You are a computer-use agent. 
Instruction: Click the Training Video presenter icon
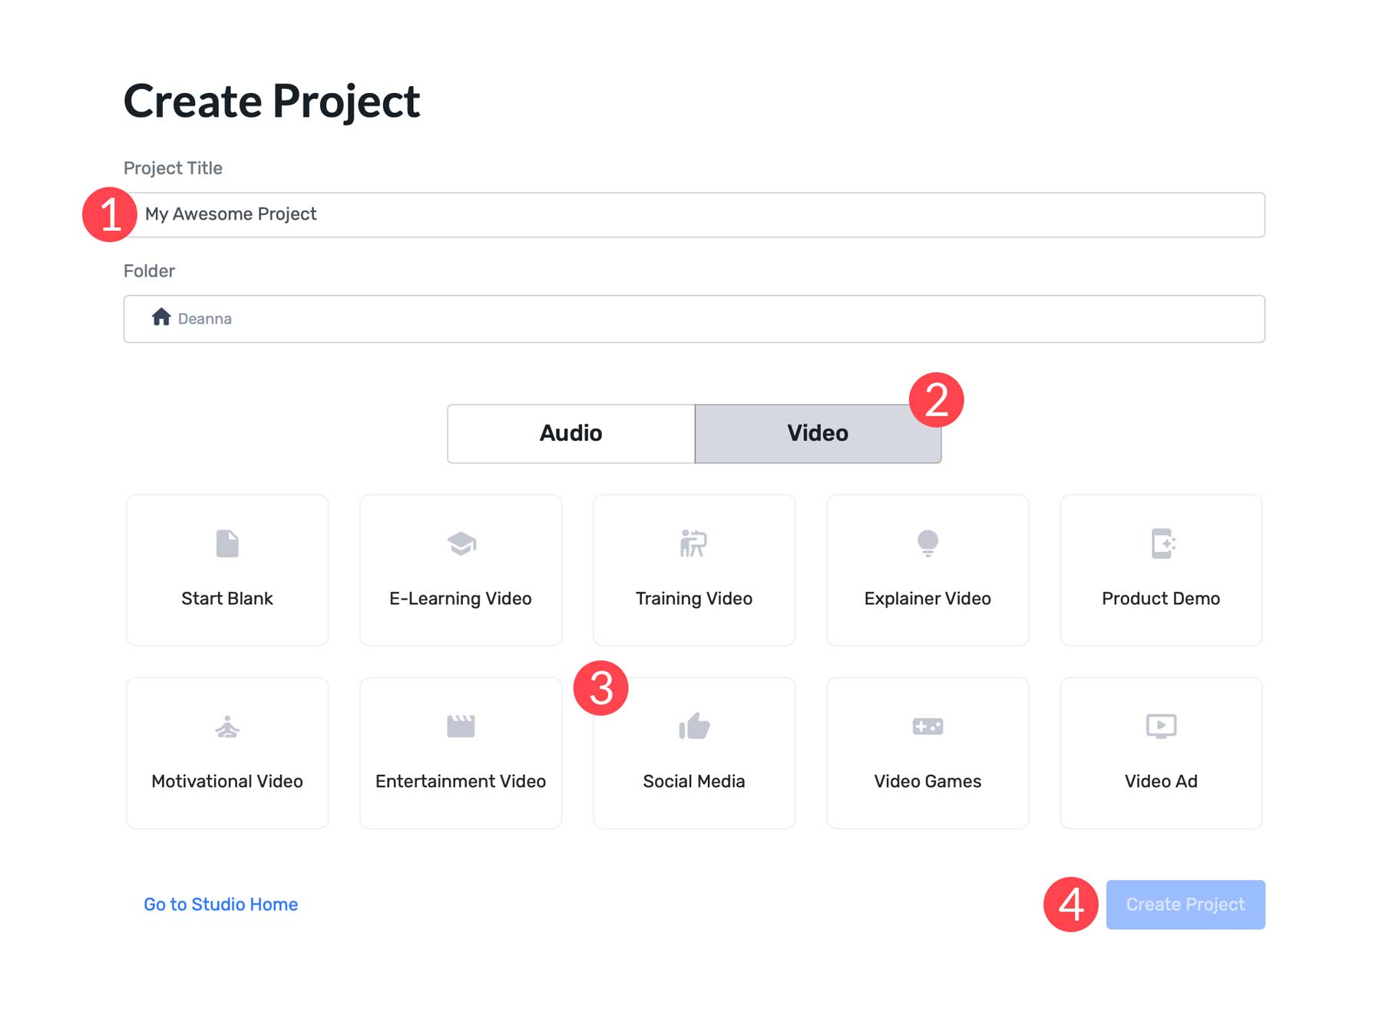pos(693,543)
